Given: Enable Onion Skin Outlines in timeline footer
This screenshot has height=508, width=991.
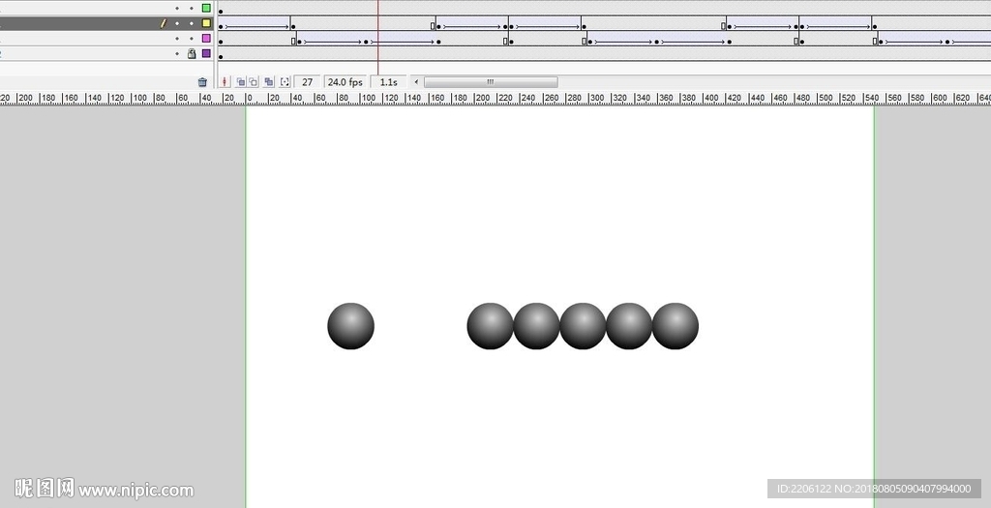Looking at the screenshot, I should click(254, 83).
